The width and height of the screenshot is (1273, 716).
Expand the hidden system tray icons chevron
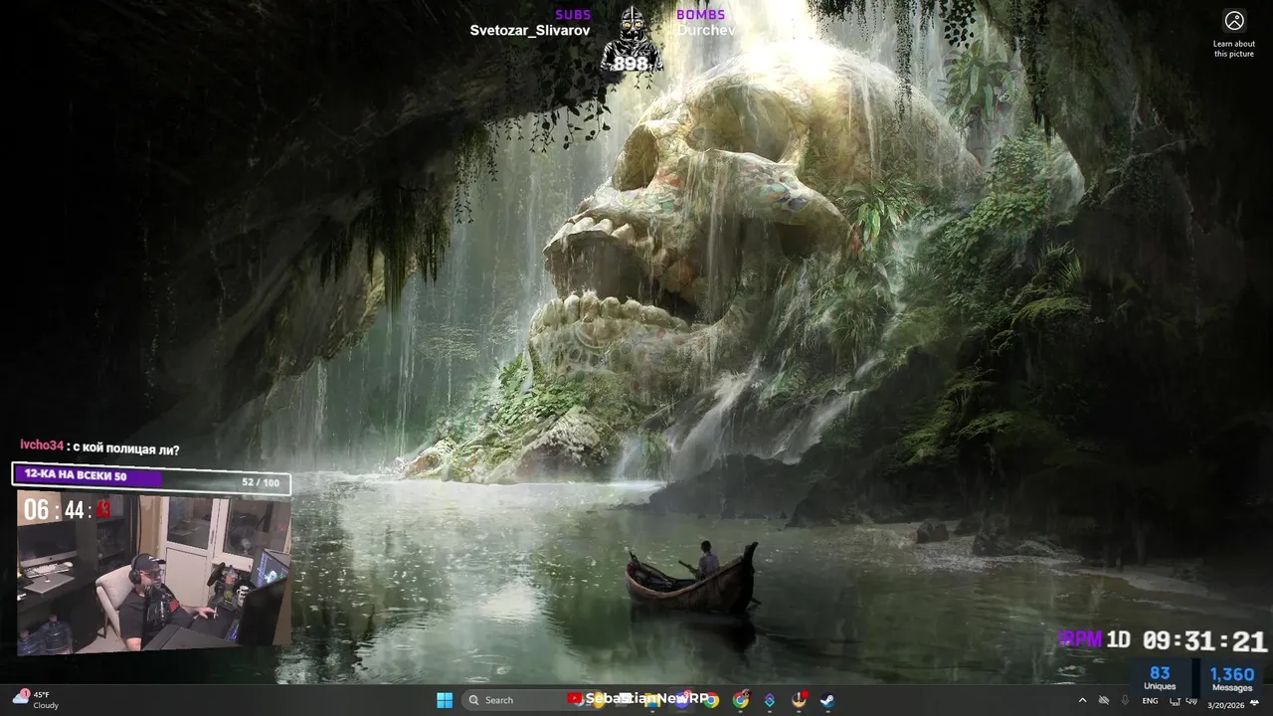tap(1082, 701)
